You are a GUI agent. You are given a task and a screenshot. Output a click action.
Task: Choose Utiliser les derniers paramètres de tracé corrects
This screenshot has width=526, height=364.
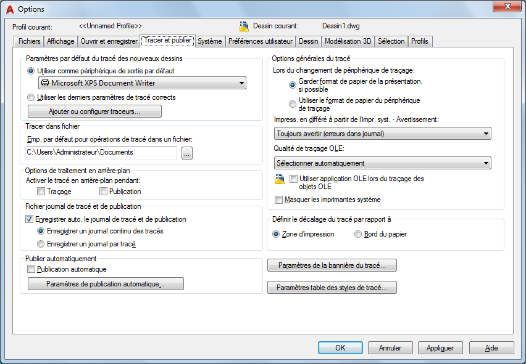[x=31, y=97]
